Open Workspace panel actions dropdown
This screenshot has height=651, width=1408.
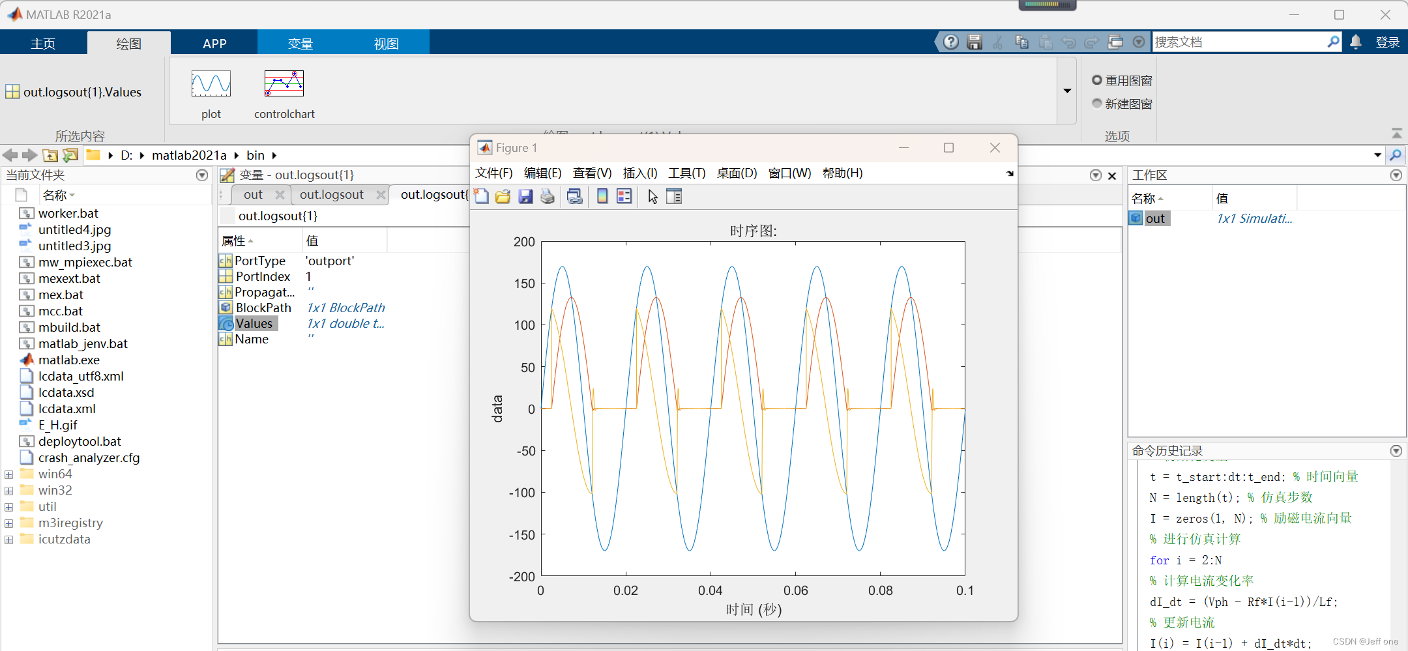tap(1396, 175)
